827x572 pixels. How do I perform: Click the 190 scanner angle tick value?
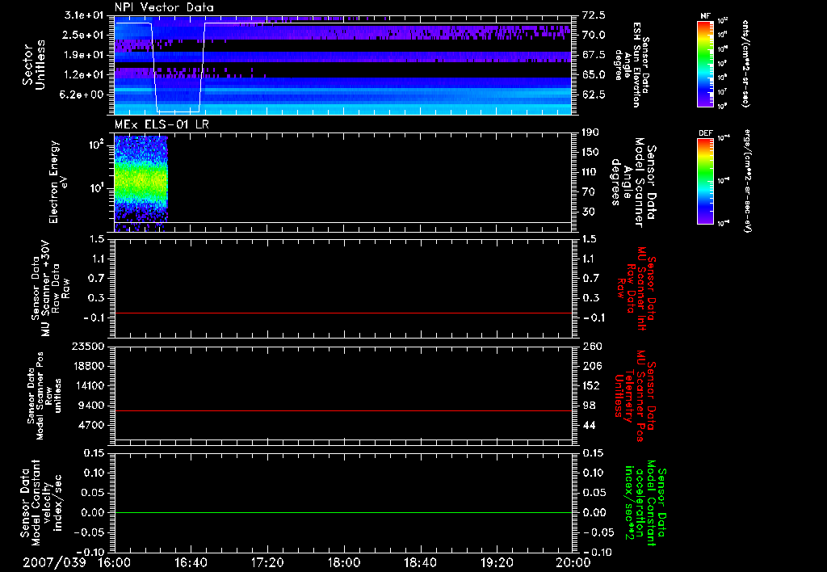(590, 132)
